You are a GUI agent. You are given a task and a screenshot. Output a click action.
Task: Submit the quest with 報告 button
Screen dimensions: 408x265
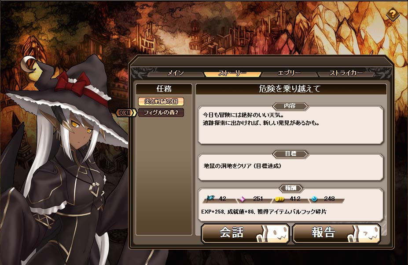[336, 233]
